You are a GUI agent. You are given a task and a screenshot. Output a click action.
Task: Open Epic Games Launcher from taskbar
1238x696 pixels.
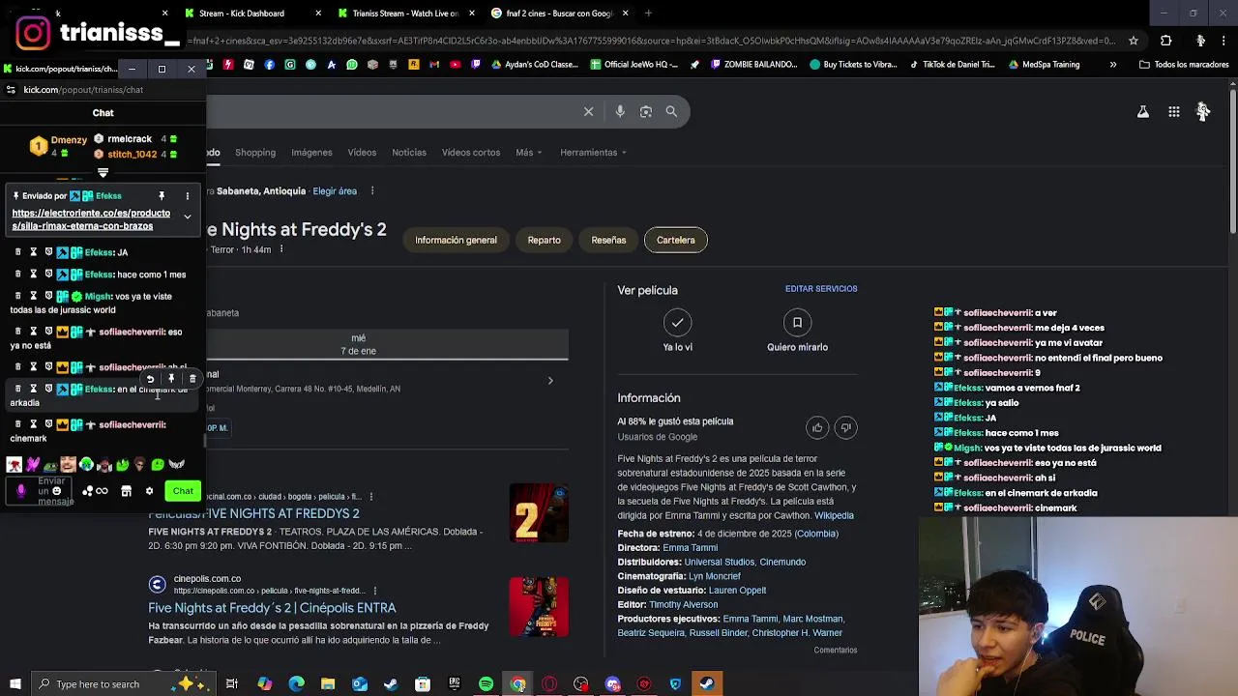click(x=455, y=684)
